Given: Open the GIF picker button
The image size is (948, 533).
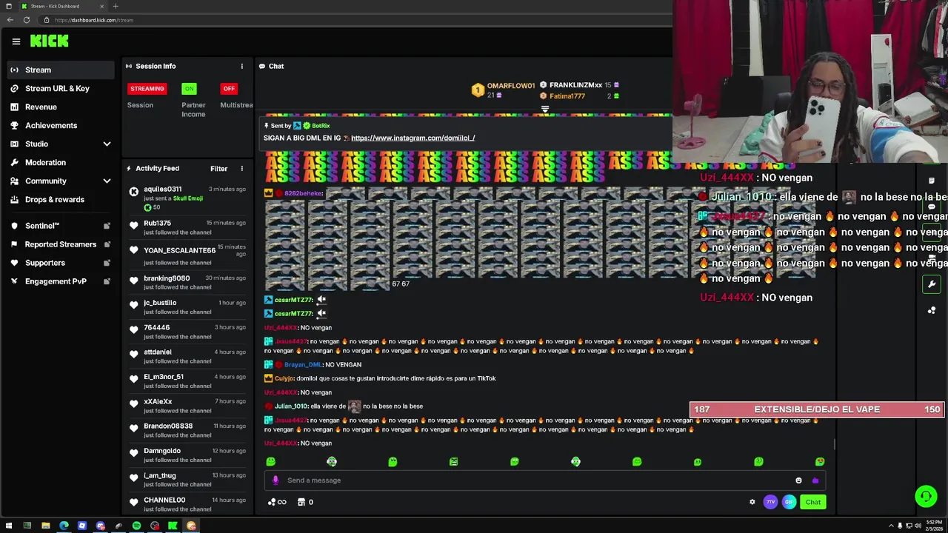Looking at the screenshot, I should coord(789,502).
